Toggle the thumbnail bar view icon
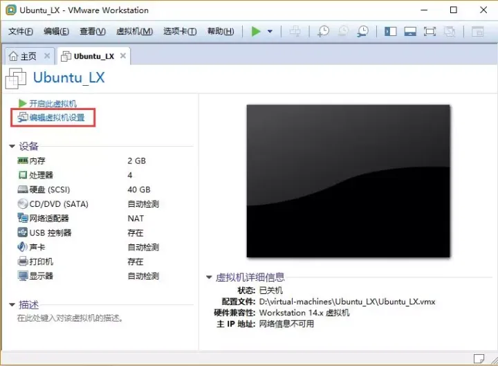The width and height of the screenshot is (498, 366). click(x=410, y=31)
